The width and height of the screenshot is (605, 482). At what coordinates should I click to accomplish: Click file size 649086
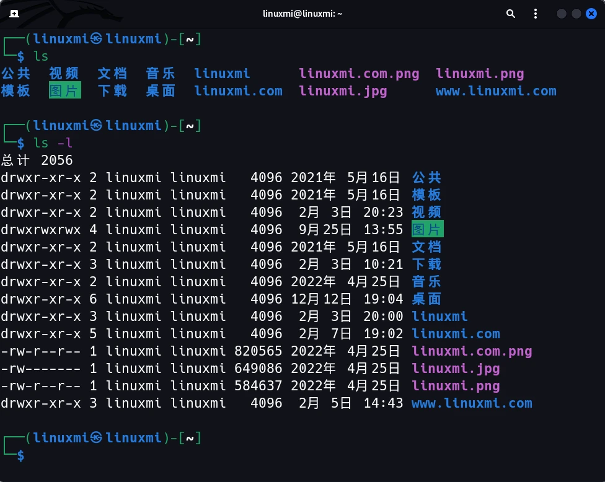pyautogui.click(x=258, y=368)
